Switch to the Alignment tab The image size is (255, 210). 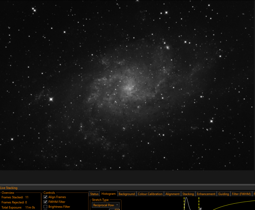172,194
